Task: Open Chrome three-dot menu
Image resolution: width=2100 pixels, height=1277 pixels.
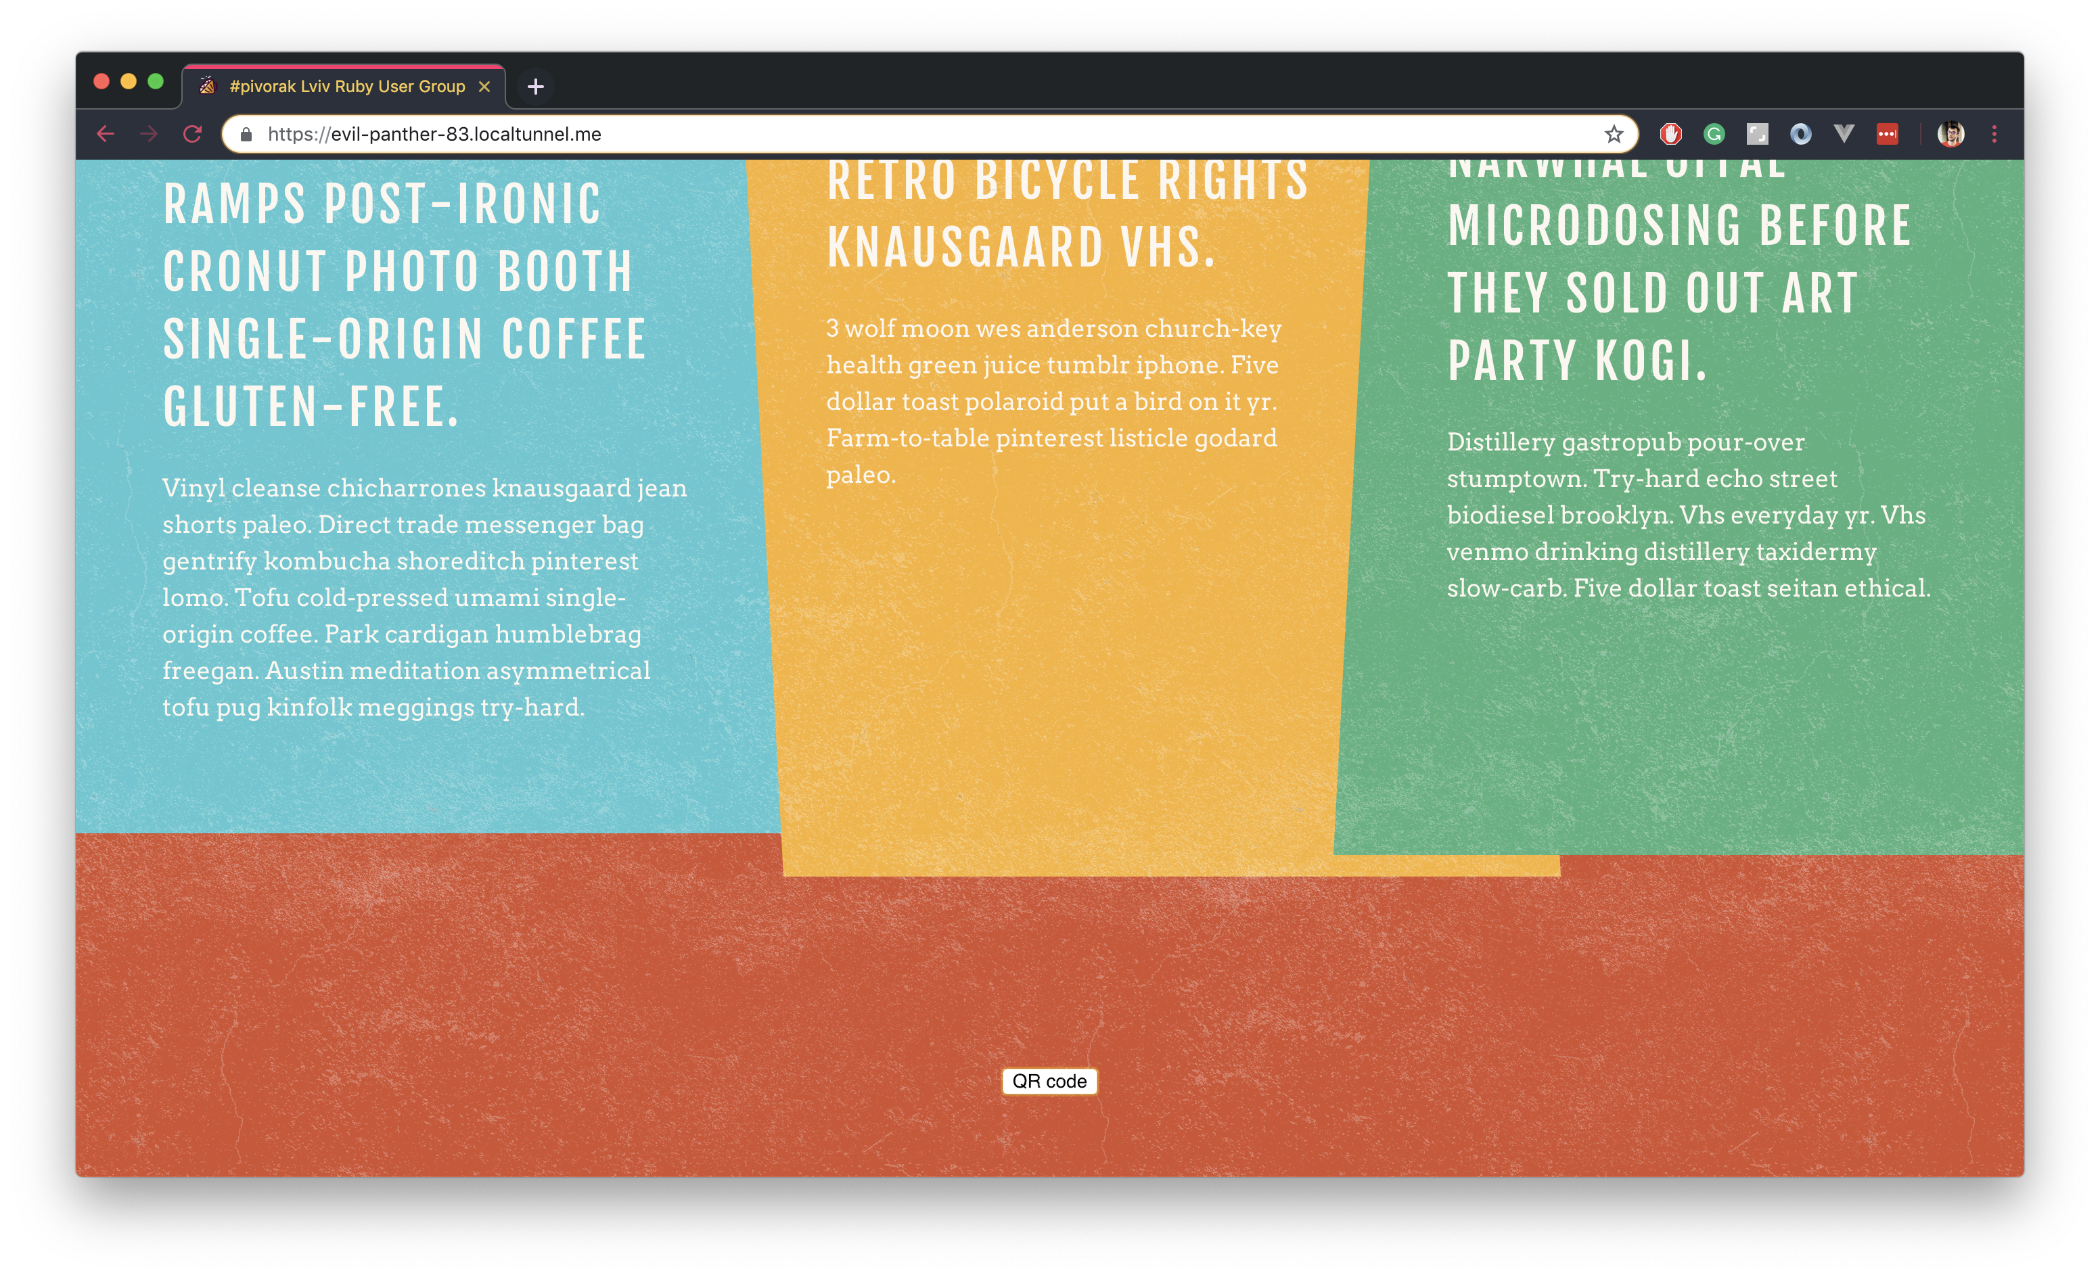Action: (1994, 134)
